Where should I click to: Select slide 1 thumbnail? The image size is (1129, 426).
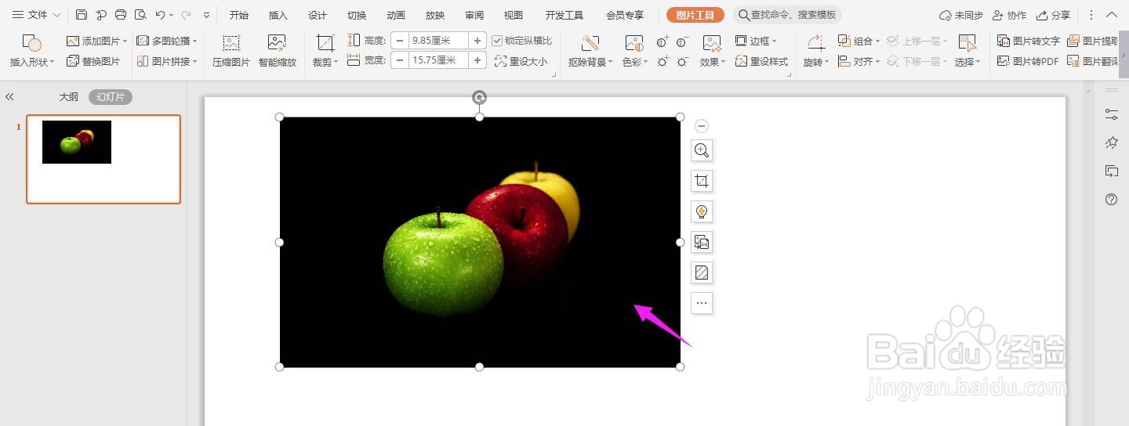coord(103,159)
